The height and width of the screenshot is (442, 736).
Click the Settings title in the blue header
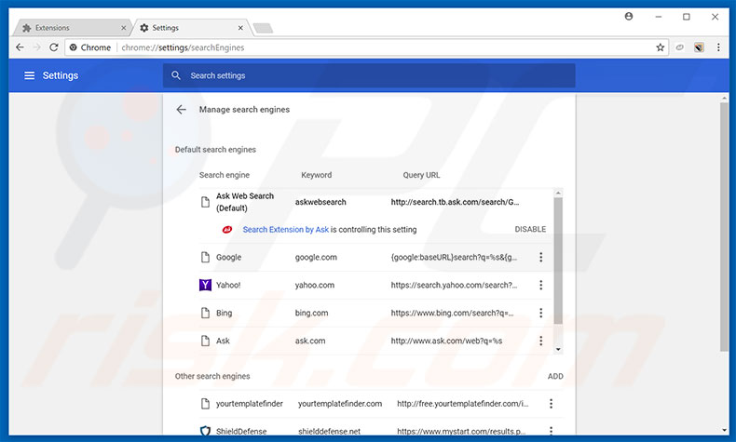tap(60, 75)
